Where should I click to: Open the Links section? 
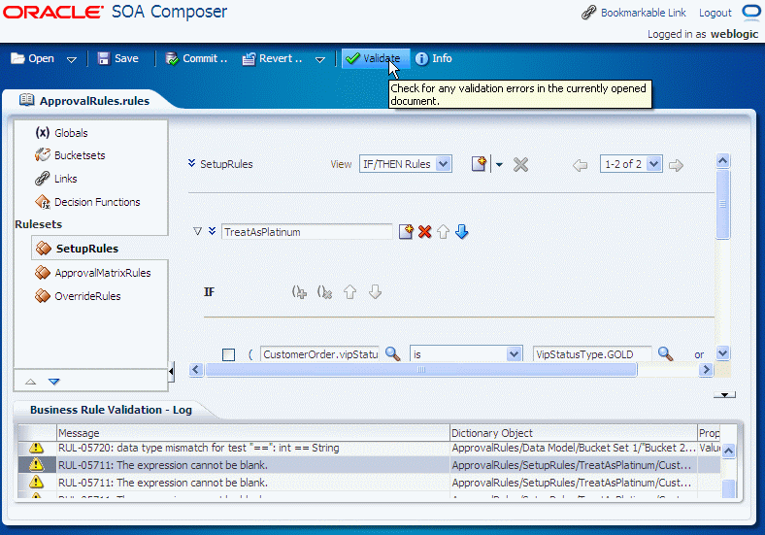pyautogui.click(x=66, y=179)
